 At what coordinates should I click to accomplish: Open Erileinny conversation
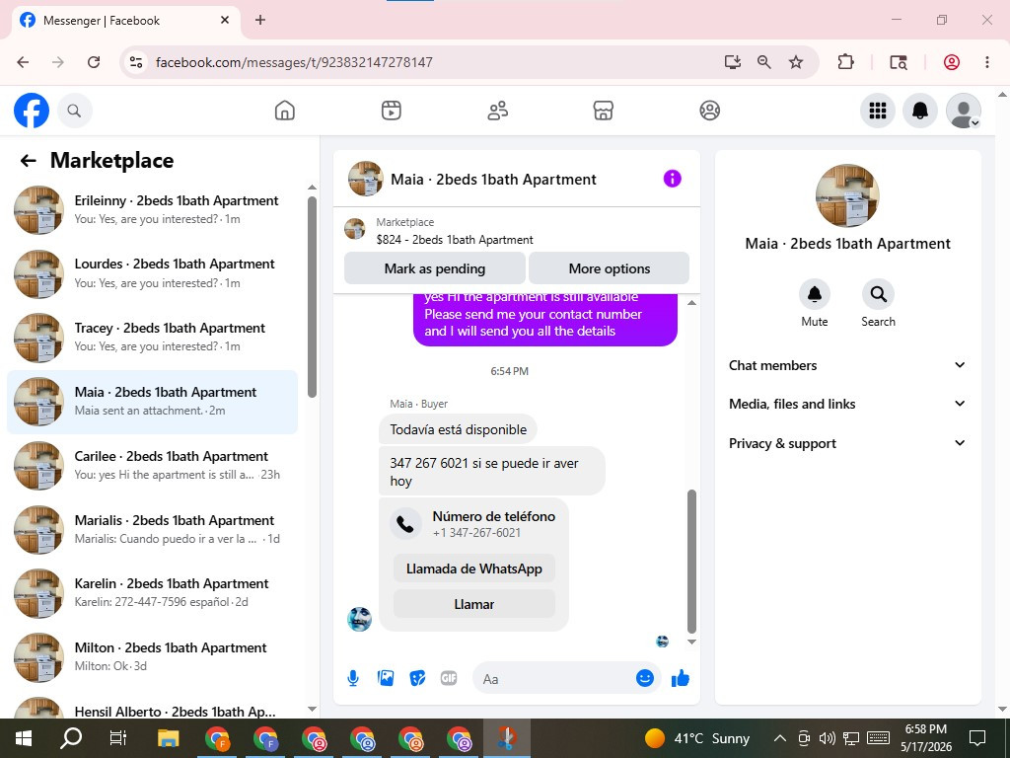pyautogui.click(x=153, y=209)
